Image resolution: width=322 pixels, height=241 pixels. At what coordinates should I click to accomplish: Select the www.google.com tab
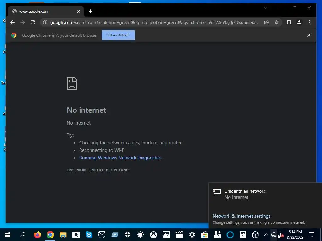[x=46, y=11]
